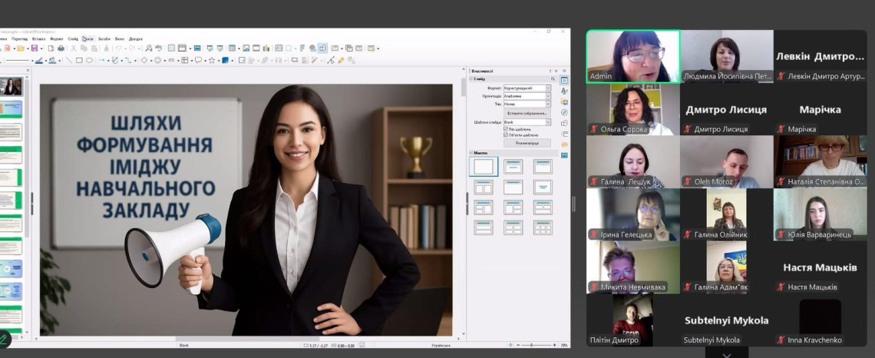Click the 'Вставити зображення...' button
This screenshot has width=875, height=358.
point(527,114)
